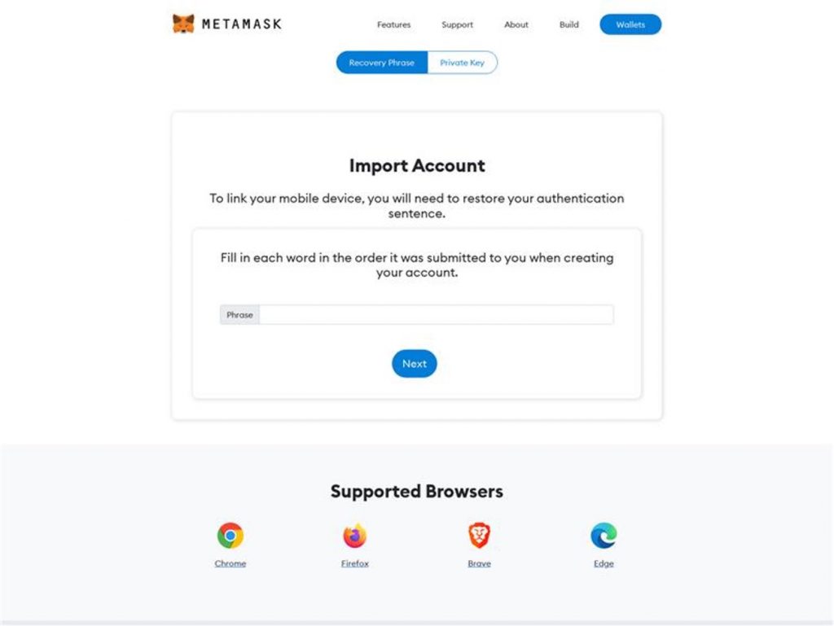Focus the Phrase input field
The height and width of the screenshot is (626, 834).
(437, 314)
